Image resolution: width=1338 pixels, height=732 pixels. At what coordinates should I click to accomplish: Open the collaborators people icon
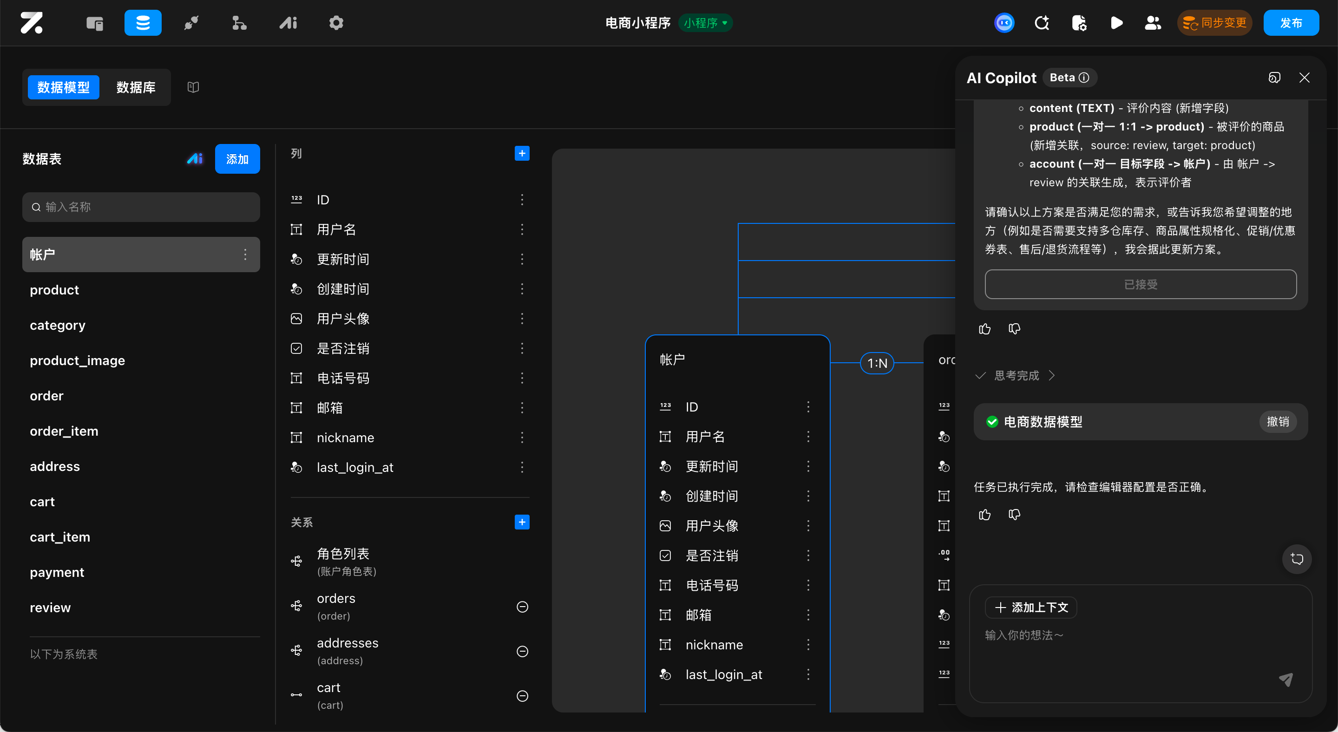pos(1153,23)
